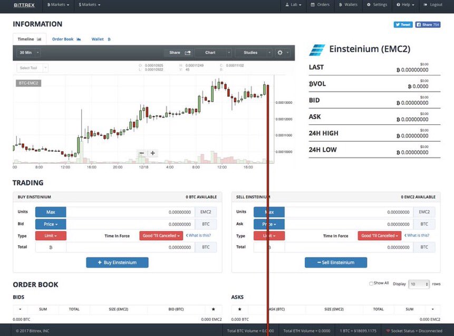454x336 pixels.
Task: Click the Asks table dropdown arrow
Action: 433,309
